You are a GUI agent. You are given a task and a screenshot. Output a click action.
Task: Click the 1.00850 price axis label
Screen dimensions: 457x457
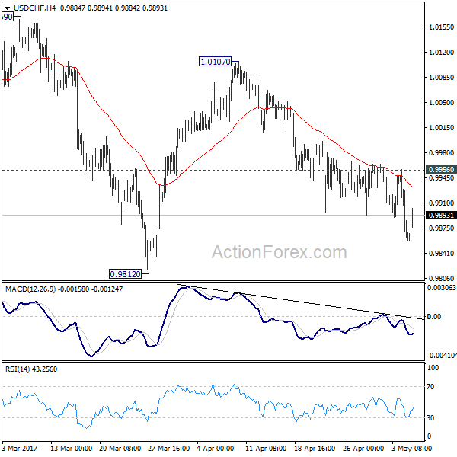click(x=441, y=77)
